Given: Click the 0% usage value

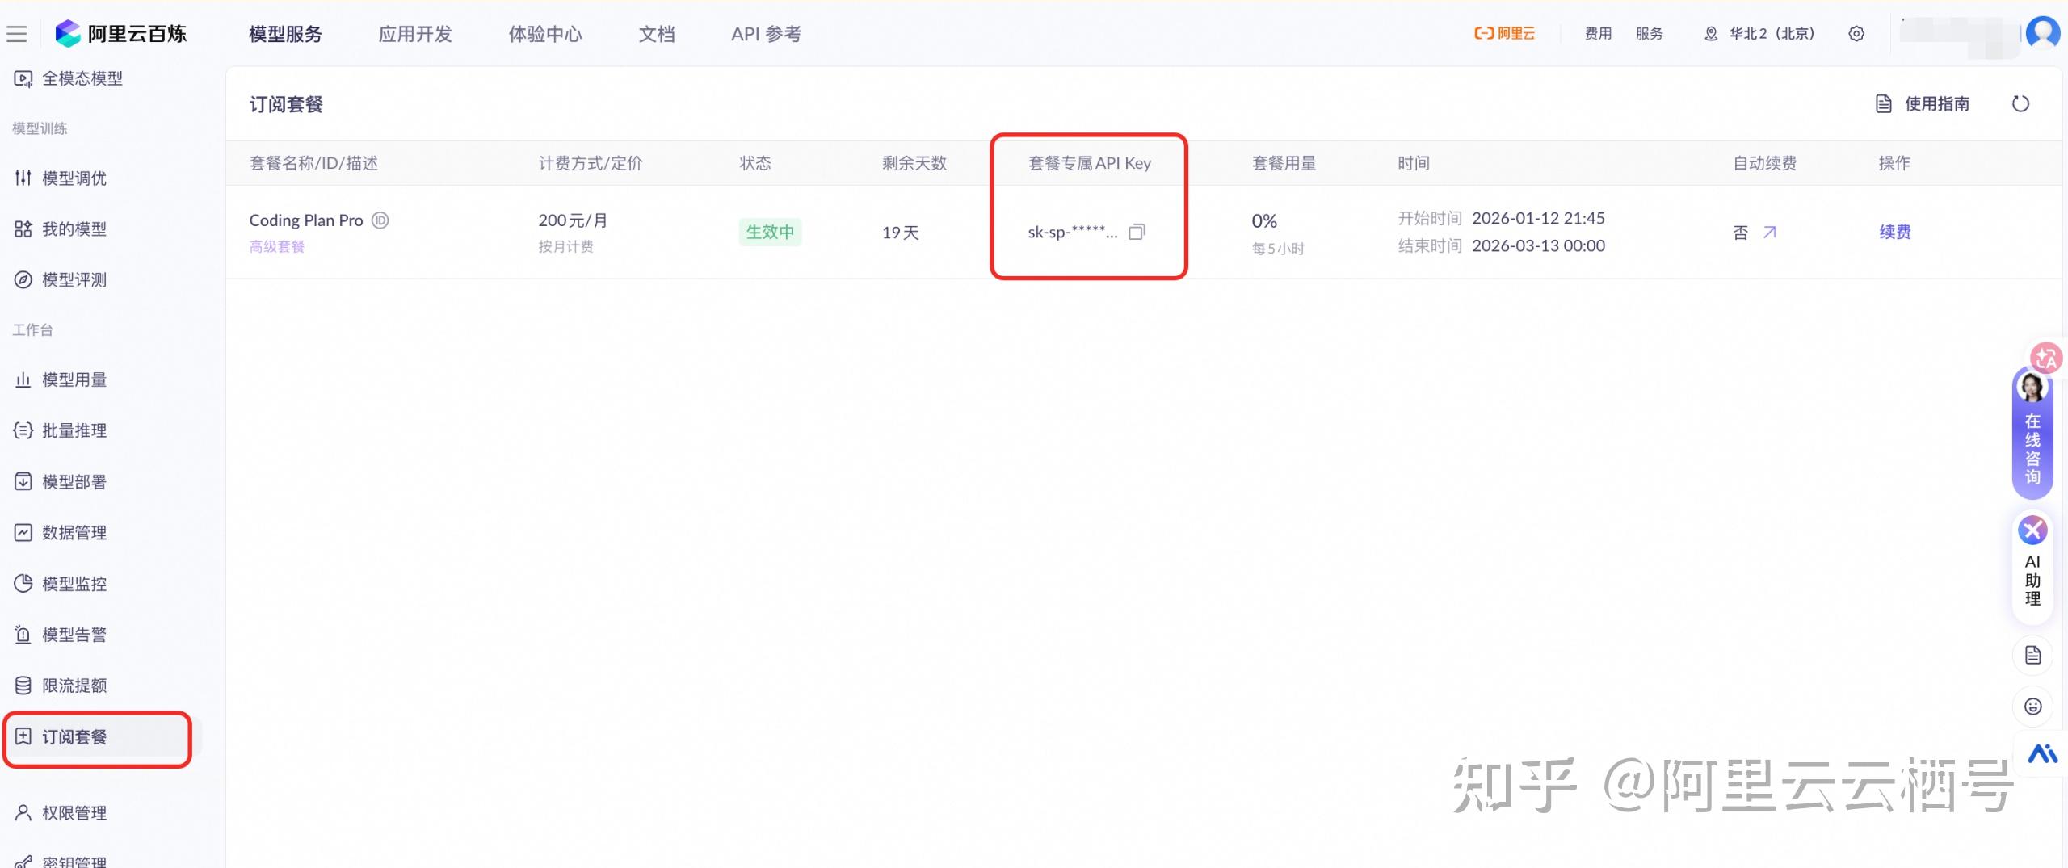Looking at the screenshot, I should pos(1264,221).
